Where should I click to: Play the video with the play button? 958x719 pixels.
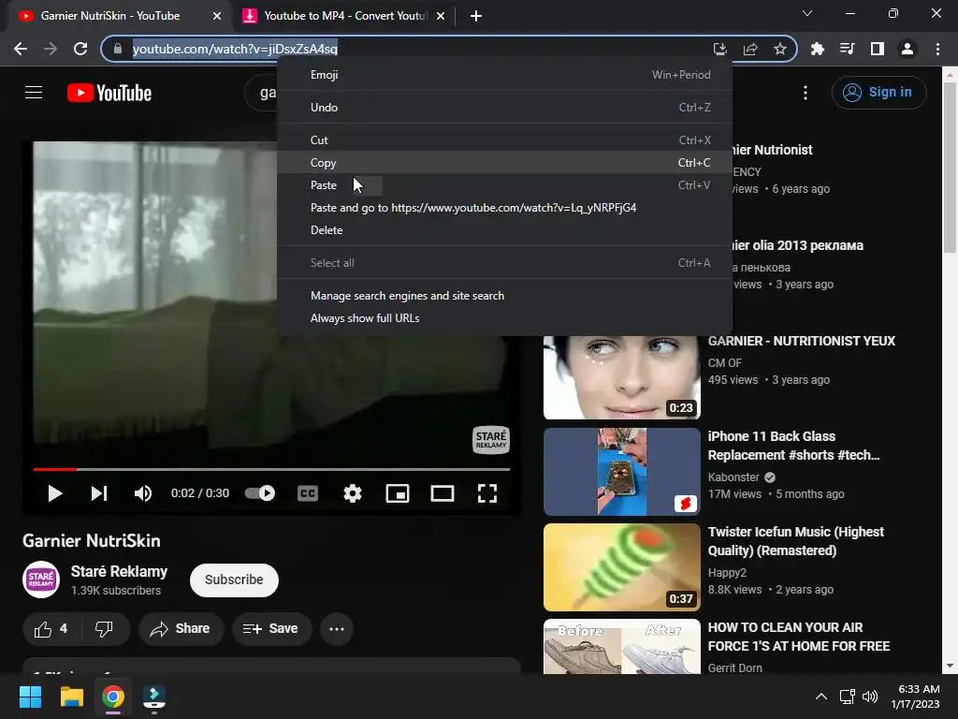point(54,493)
